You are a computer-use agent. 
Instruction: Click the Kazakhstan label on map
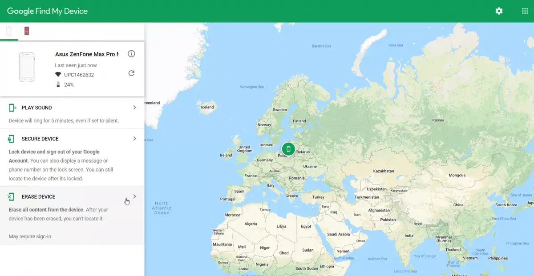pyautogui.click(x=384, y=171)
